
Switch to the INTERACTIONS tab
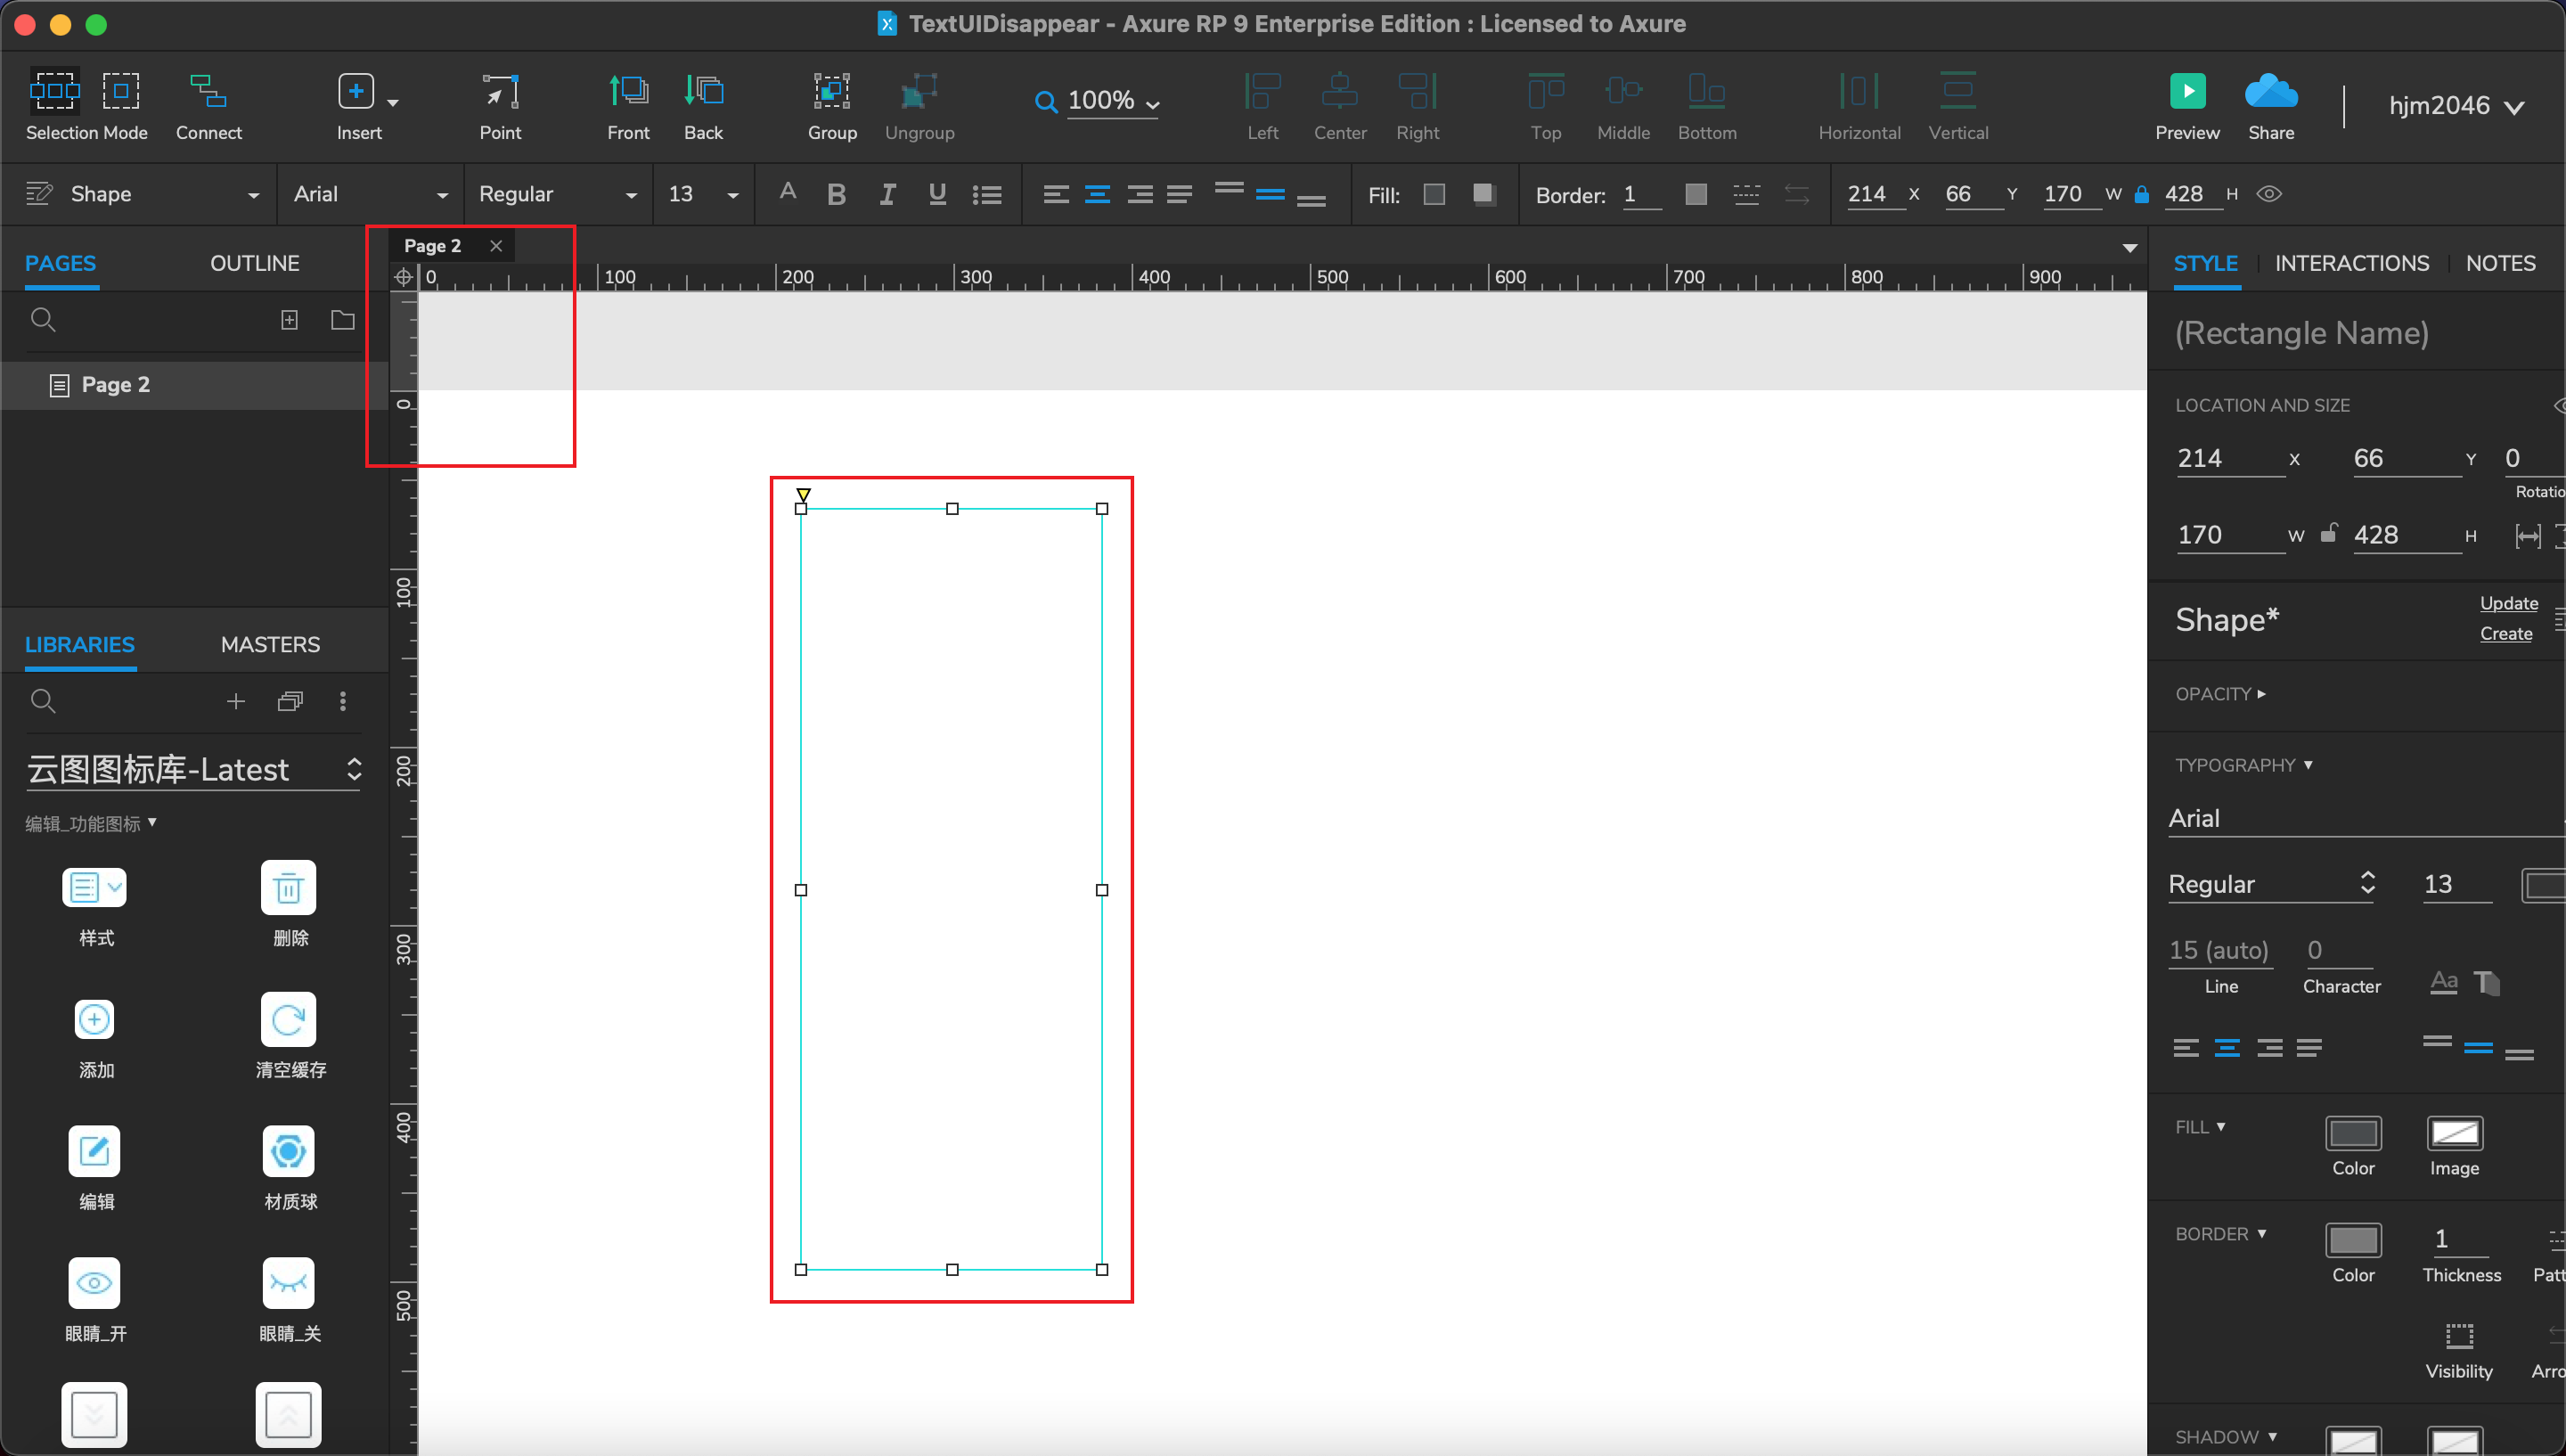point(2351,263)
